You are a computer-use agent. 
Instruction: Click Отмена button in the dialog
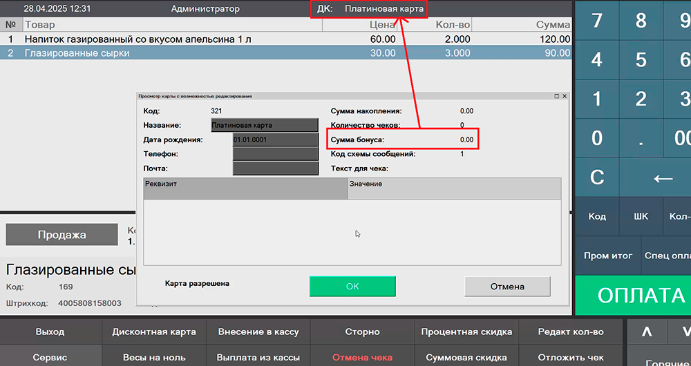[507, 286]
